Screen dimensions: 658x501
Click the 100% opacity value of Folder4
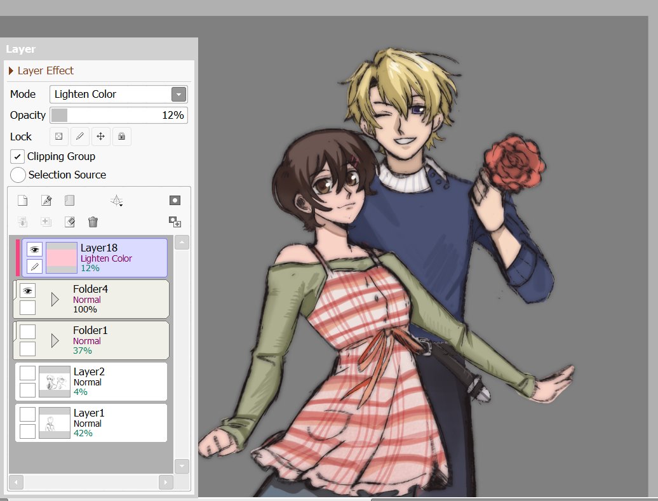(84, 309)
